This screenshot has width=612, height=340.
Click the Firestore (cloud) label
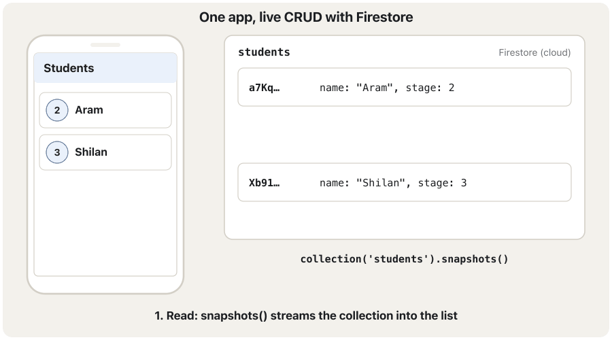coord(534,52)
